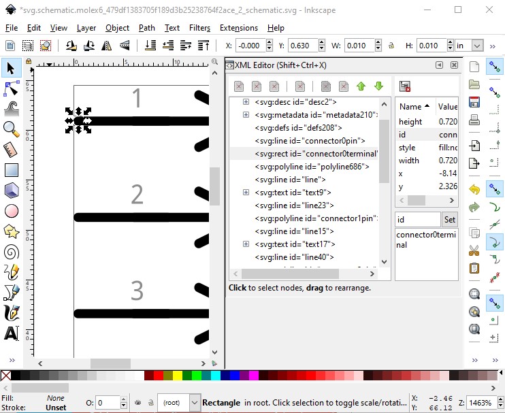This screenshot has width=505, height=413.
Task: Toggle guide lock icon at ruler corner
Action: 29,61
